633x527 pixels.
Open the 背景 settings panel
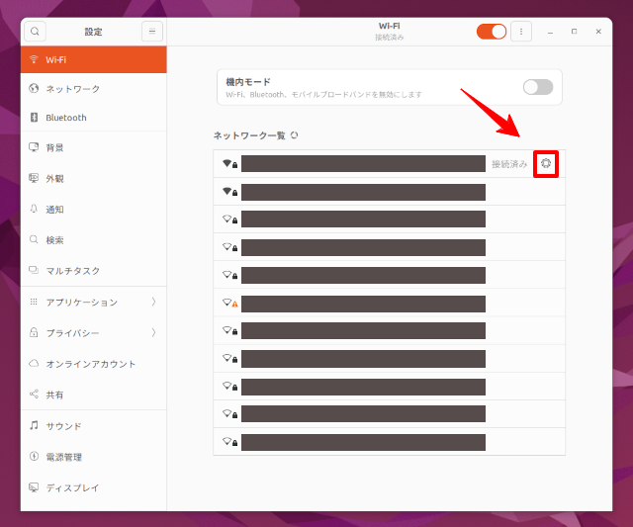click(x=54, y=147)
